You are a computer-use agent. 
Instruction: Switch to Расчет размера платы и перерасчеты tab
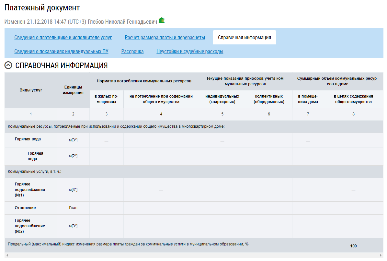tap(165, 38)
